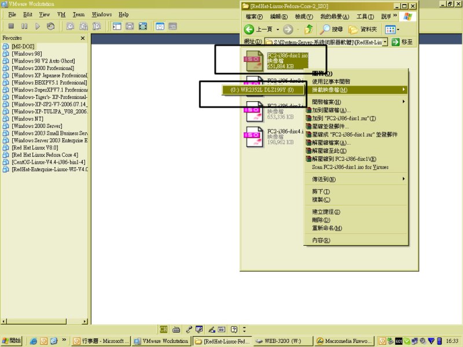Image resolution: width=463 pixels, height=347 pixels.
Task: Click the Explorer Folders (資料夾) button
Action: 363,29
